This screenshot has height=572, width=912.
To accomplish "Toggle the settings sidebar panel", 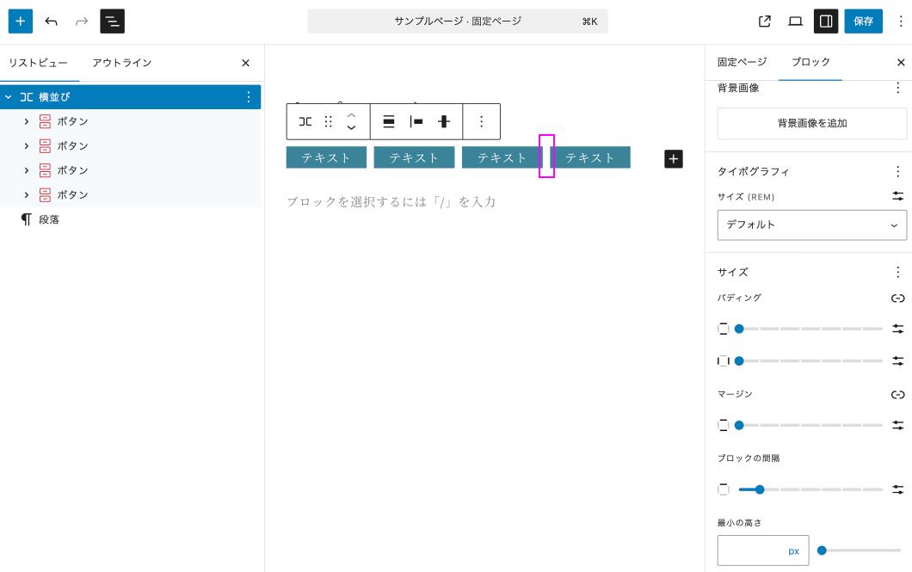I will pos(826,22).
